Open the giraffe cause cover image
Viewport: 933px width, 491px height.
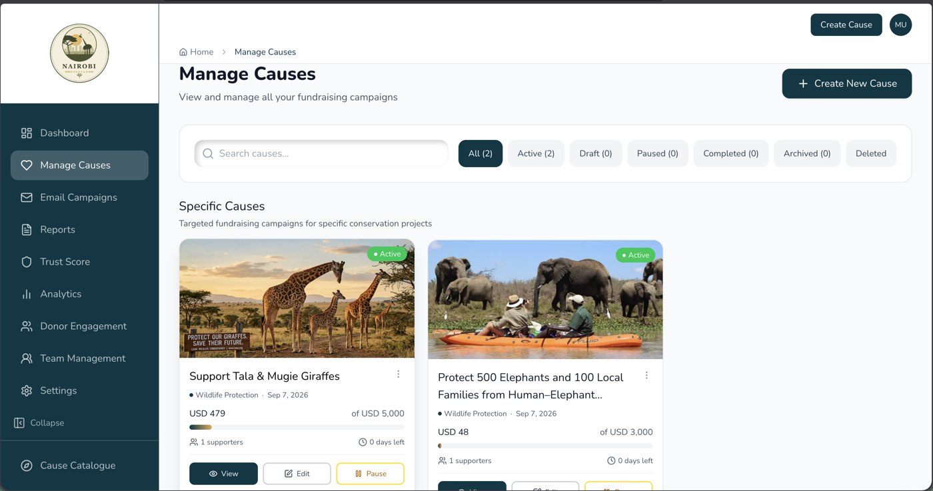coord(297,299)
